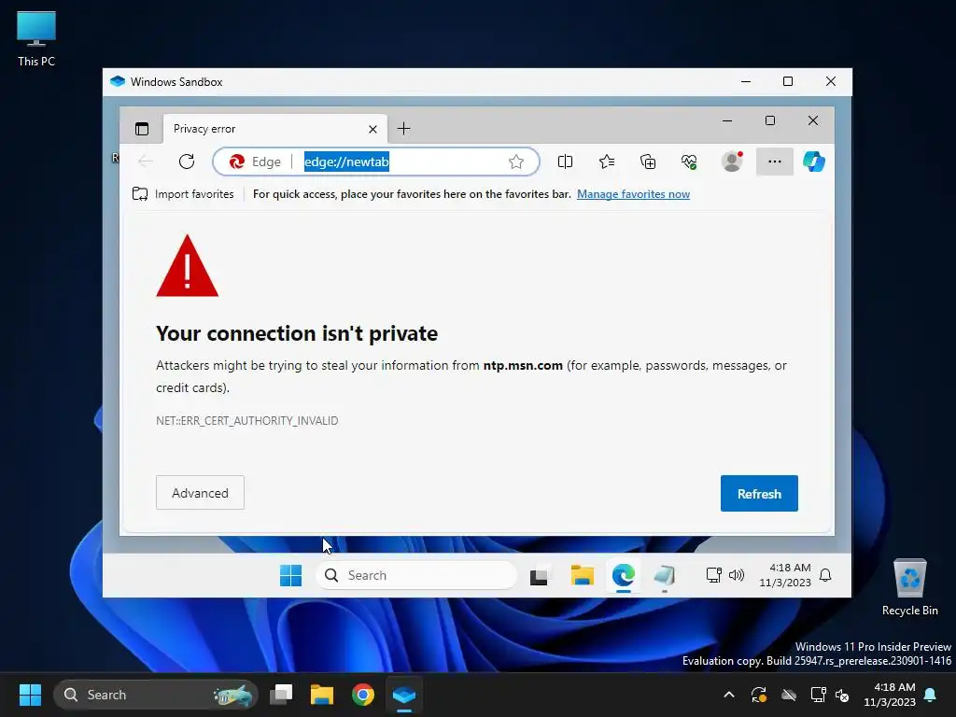Open the host Windows Start button
The height and width of the screenshot is (717, 956).
[x=30, y=695]
